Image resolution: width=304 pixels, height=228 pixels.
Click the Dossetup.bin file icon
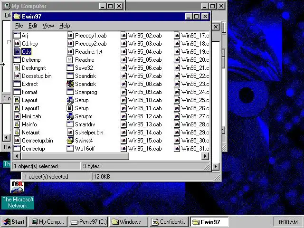click(17, 76)
